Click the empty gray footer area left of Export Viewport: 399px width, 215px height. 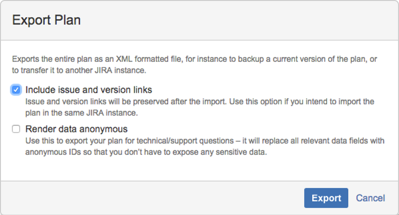point(152,198)
